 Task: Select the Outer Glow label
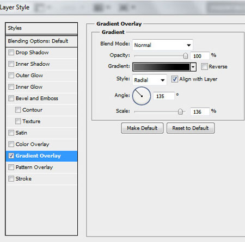[x=29, y=76]
